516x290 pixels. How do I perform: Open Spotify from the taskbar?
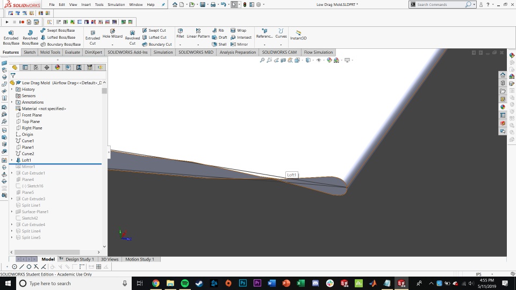[184, 283]
